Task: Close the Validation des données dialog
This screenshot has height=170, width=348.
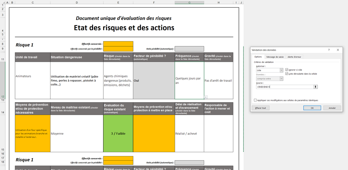Action: [x=338, y=50]
